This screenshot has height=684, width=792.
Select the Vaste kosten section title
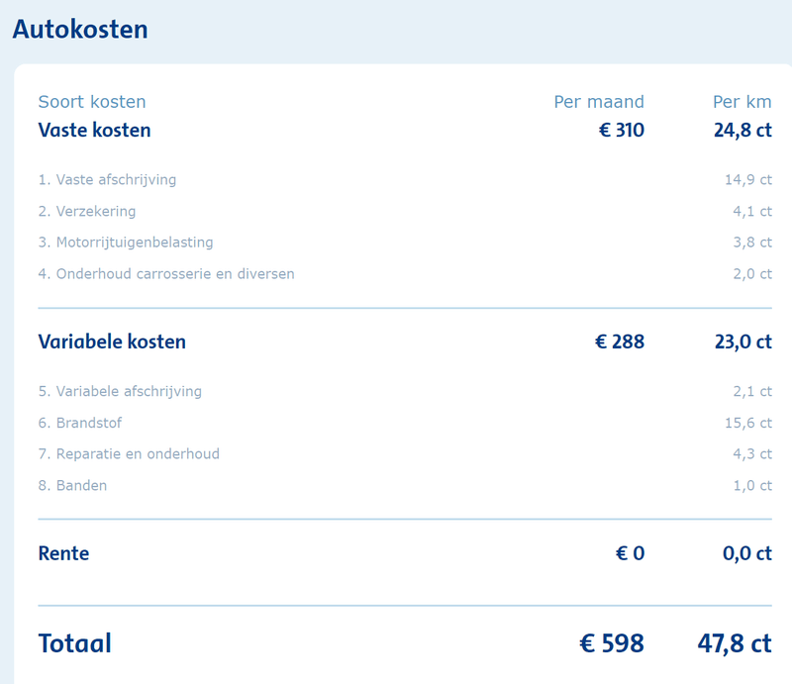(94, 131)
